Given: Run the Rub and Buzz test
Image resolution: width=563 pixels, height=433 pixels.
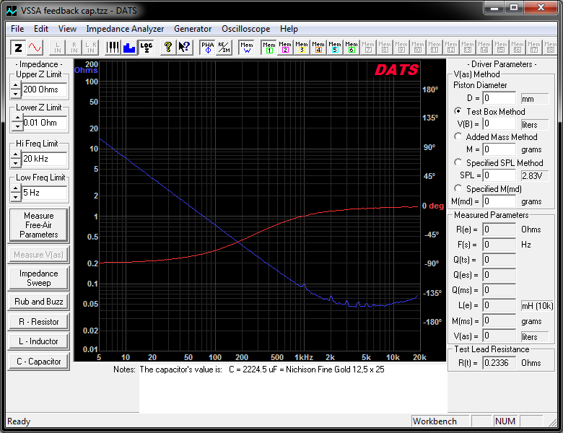Looking at the screenshot, I should (x=38, y=302).
